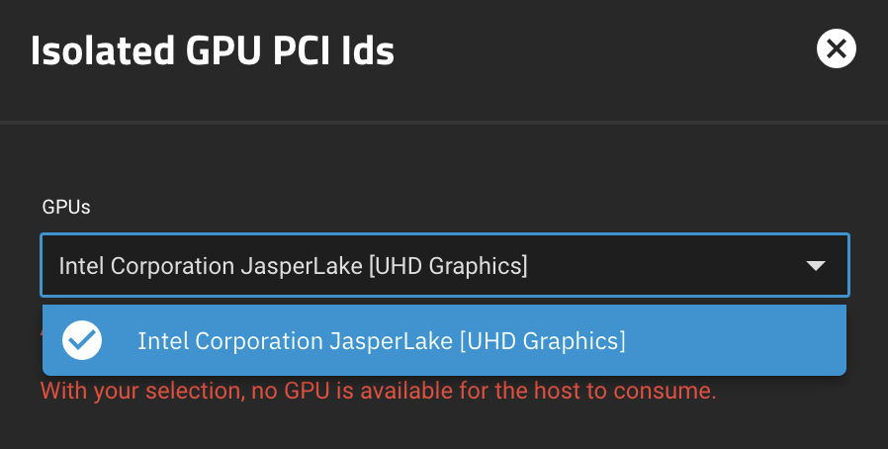Open the GPUs select field
This screenshot has height=449, width=888.
(x=445, y=265)
